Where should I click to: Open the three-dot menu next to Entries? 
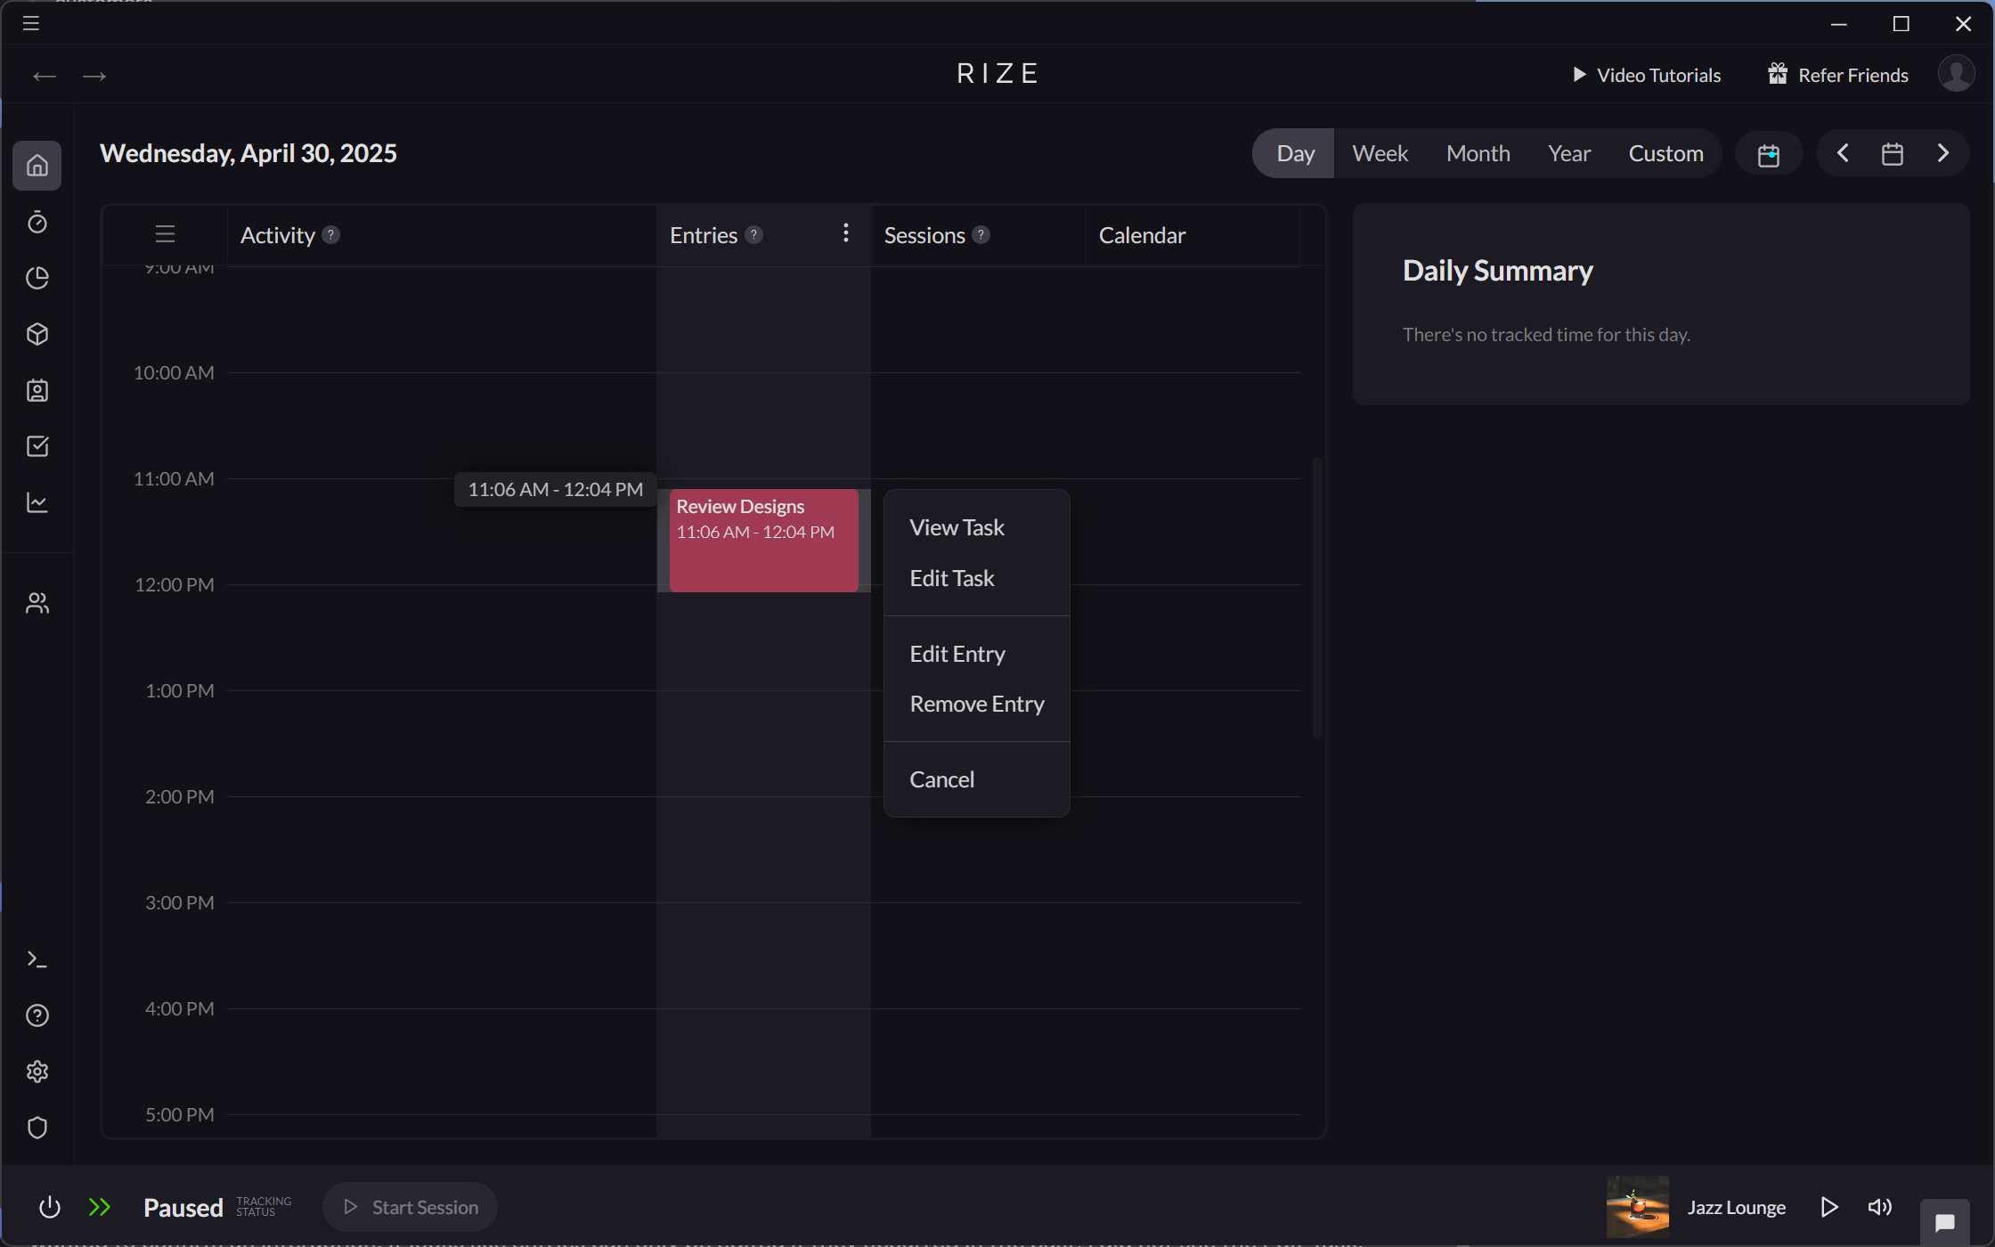[845, 233]
